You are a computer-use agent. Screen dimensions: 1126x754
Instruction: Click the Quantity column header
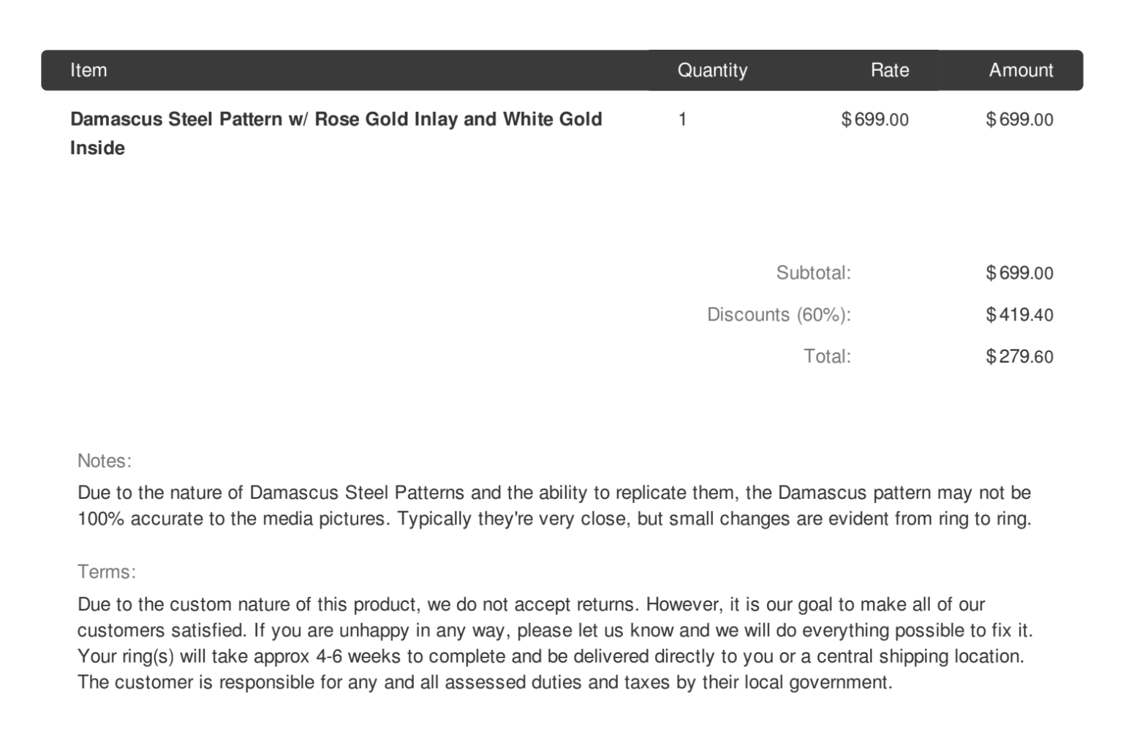pos(711,70)
